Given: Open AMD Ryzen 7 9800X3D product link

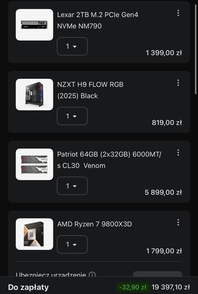Looking at the screenshot, I should pos(95,224).
